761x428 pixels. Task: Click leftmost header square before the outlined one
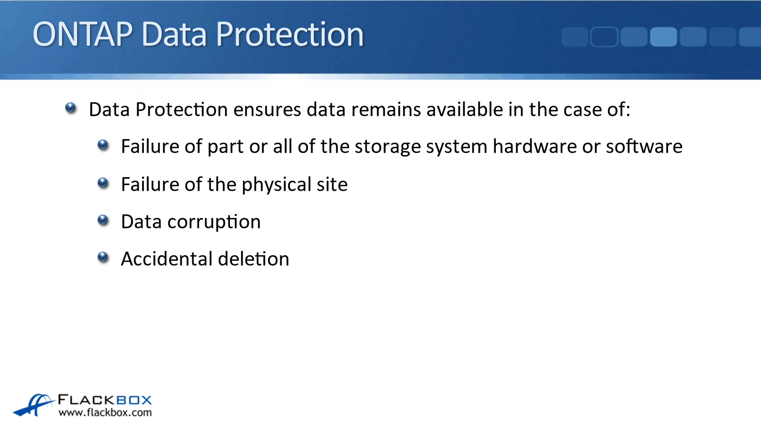pyautogui.click(x=575, y=37)
